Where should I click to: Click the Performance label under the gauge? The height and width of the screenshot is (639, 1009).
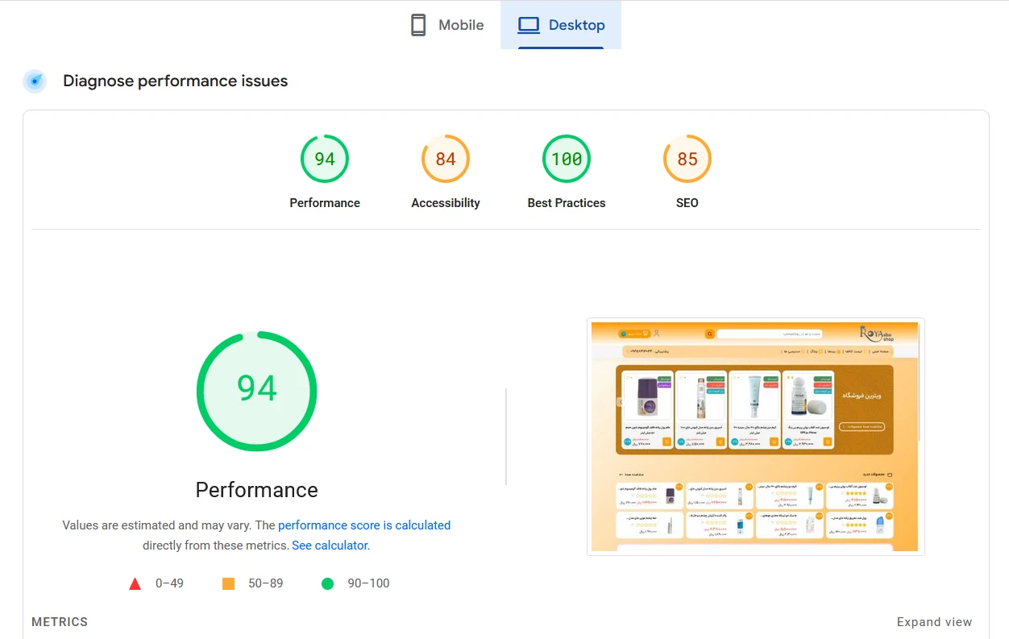[x=325, y=203]
